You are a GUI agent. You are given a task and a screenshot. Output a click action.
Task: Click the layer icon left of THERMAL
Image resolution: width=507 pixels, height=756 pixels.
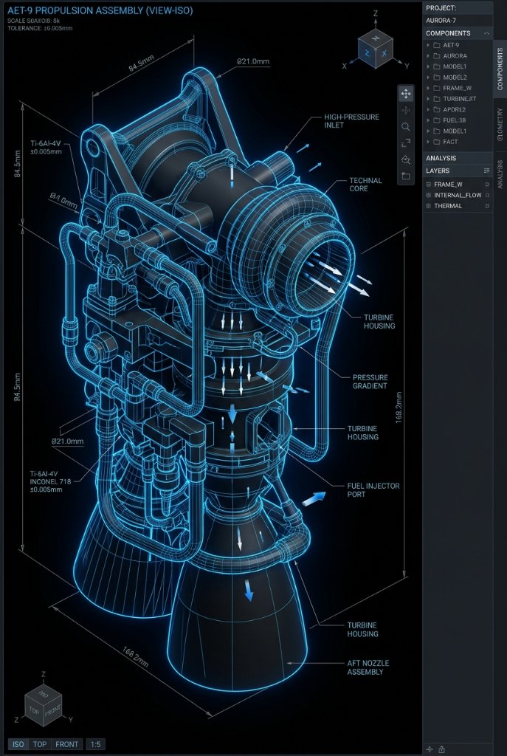[x=429, y=206]
